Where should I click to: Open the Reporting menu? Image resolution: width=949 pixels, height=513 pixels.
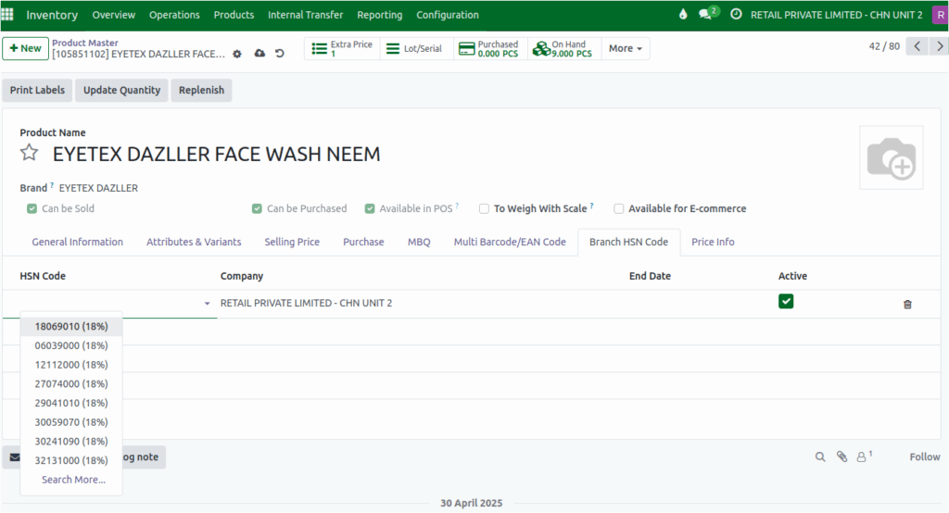pos(379,15)
